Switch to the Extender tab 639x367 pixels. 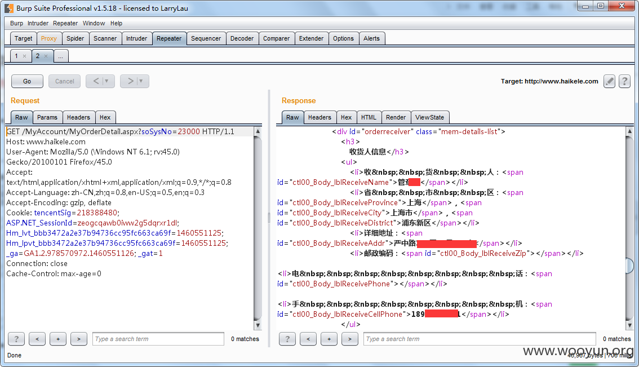point(311,38)
